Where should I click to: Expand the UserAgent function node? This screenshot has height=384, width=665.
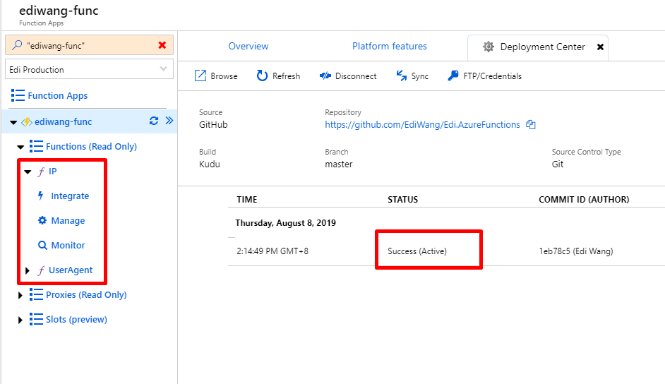(28, 270)
